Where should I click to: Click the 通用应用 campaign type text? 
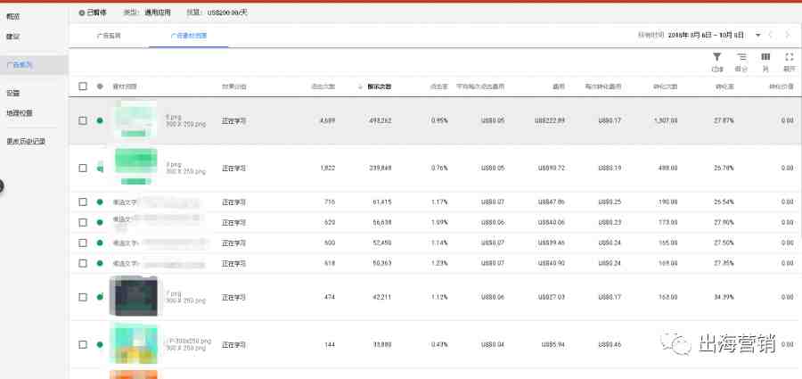159,12
